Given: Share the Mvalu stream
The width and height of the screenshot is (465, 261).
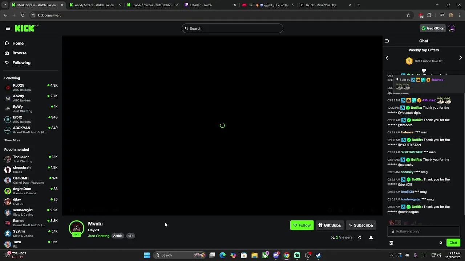Looking at the screenshot, I should click(359, 237).
